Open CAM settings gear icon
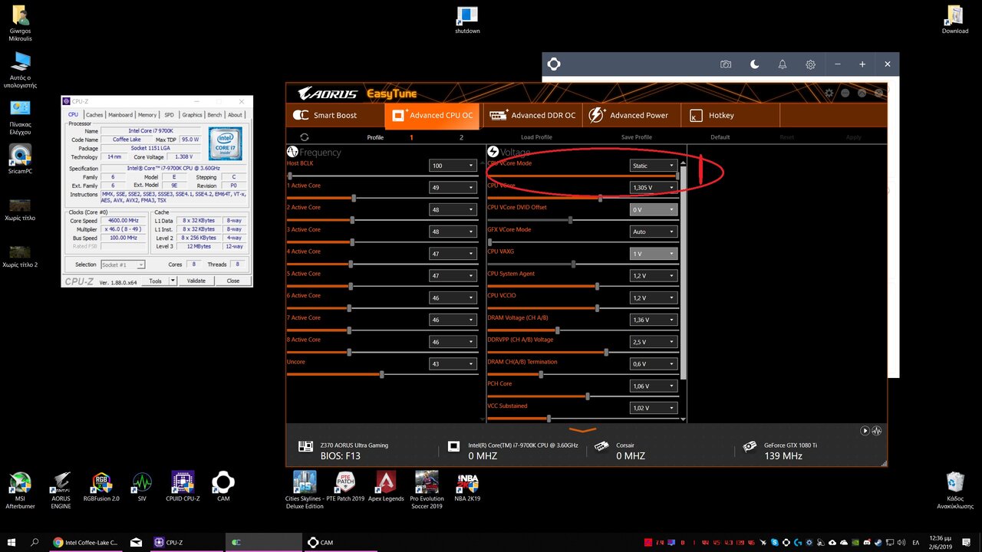 coord(810,64)
